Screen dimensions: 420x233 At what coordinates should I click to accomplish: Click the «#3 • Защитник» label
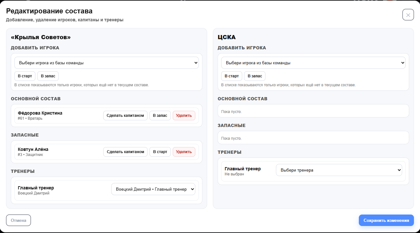coord(30,155)
